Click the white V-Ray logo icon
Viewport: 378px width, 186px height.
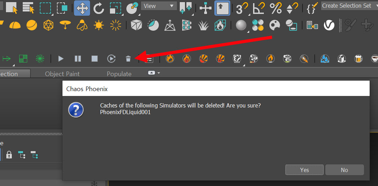(x=329, y=25)
